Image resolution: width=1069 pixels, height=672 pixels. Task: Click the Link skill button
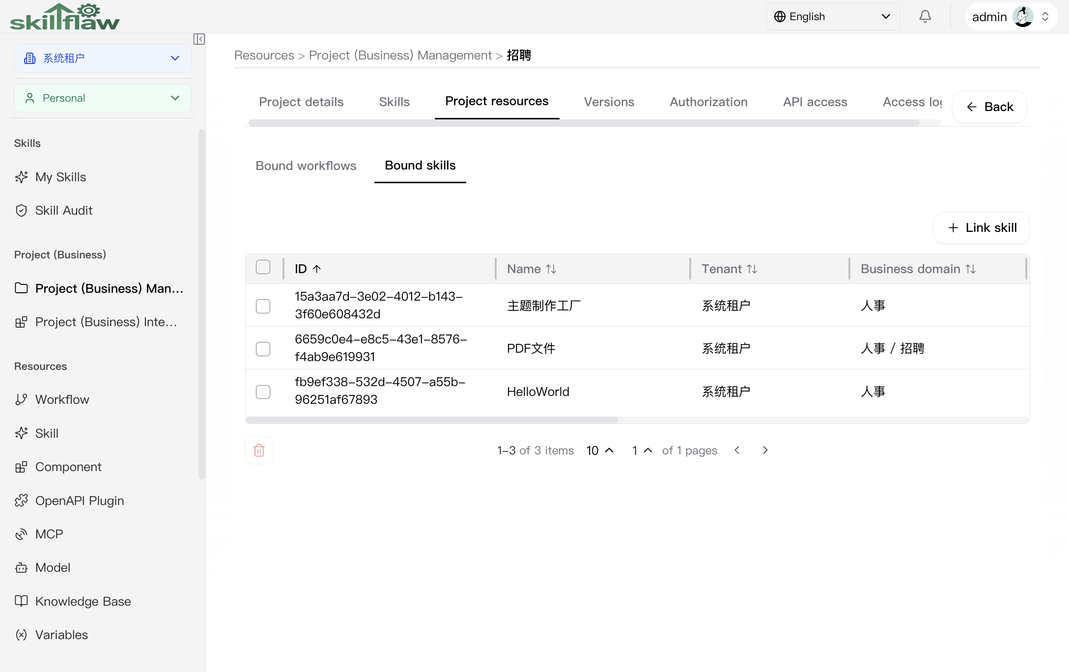tap(982, 228)
